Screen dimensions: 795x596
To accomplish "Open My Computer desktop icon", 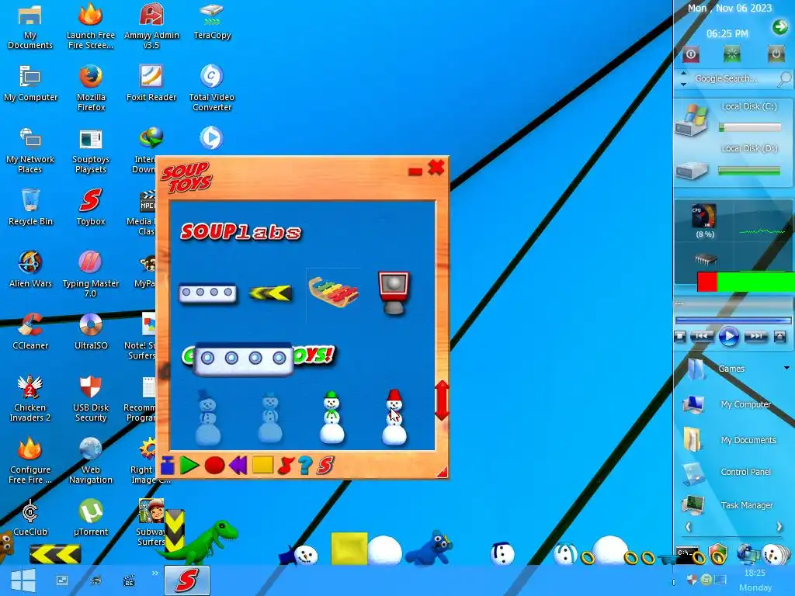I will click(30, 82).
